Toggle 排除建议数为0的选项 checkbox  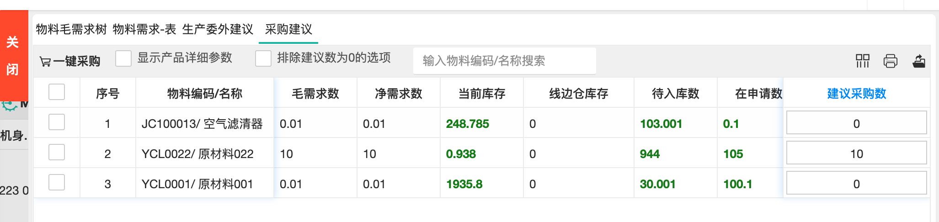pos(263,58)
